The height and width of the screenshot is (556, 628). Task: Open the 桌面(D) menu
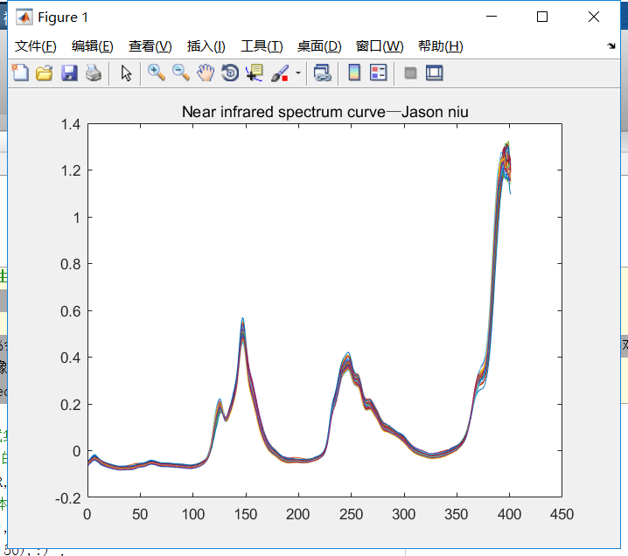click(319, 46)
